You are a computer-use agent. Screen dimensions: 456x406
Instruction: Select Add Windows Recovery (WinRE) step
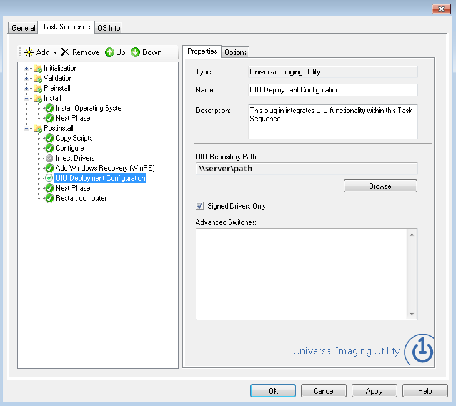coord(105,168)
